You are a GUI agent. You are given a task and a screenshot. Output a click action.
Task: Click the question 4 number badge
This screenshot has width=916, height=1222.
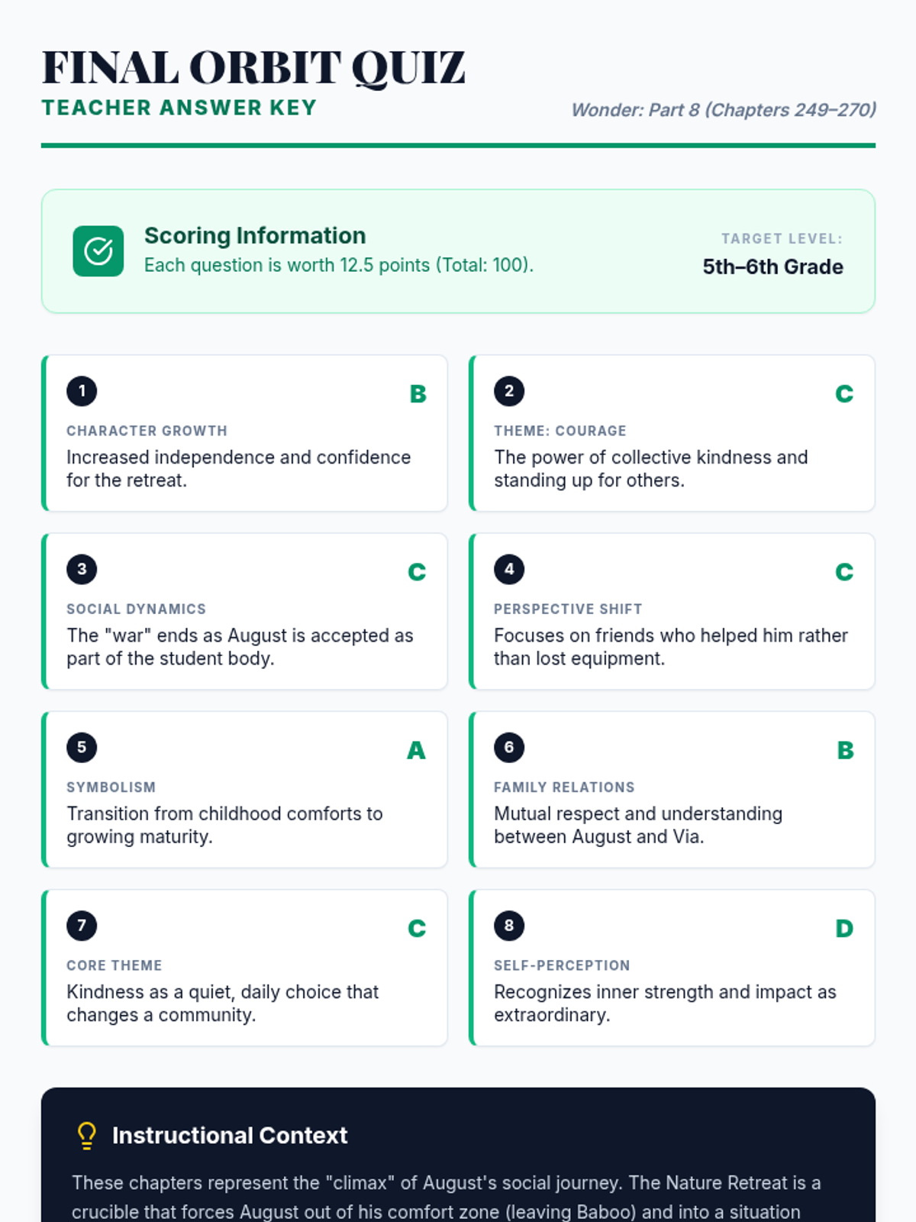tap(509, 569)
